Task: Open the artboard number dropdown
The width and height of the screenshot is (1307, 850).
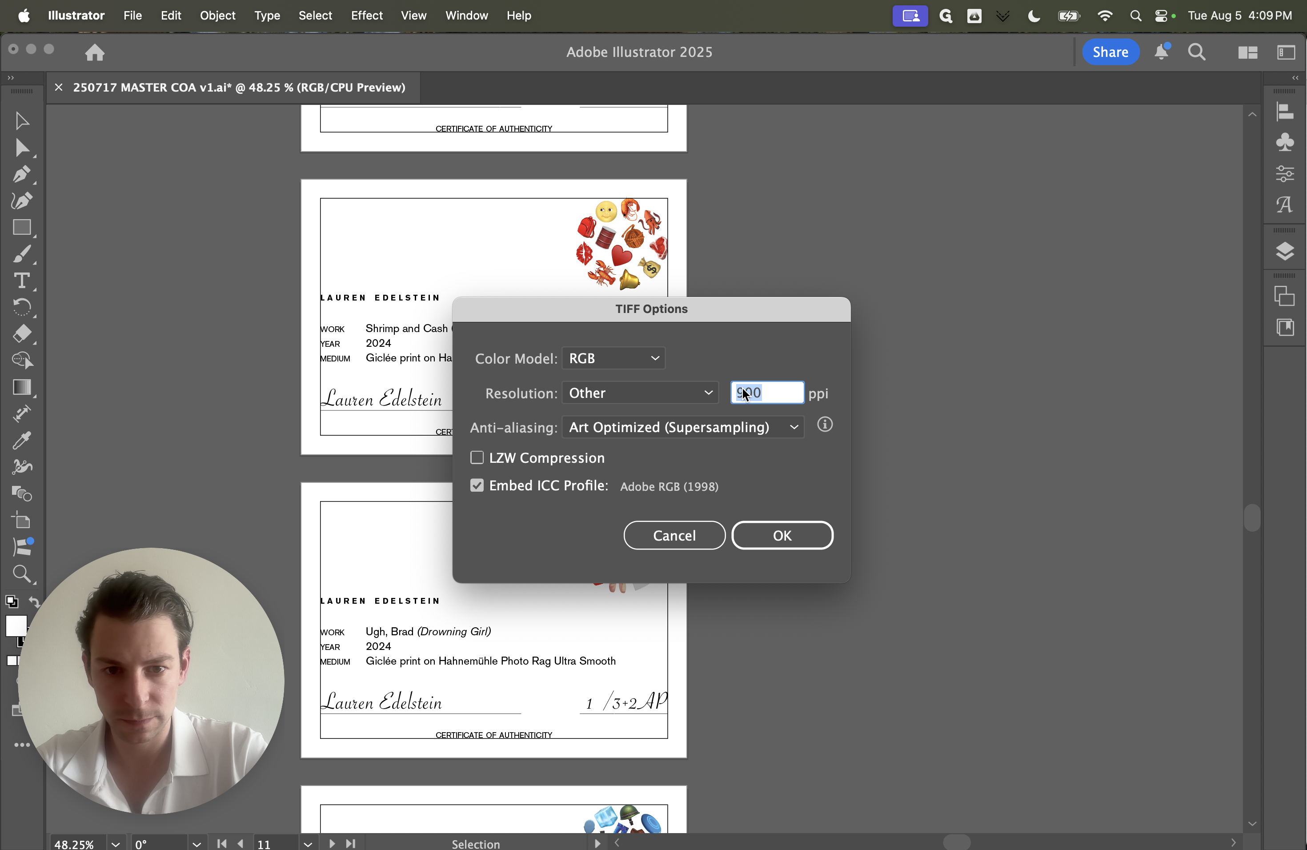Action: pos(308,844)
